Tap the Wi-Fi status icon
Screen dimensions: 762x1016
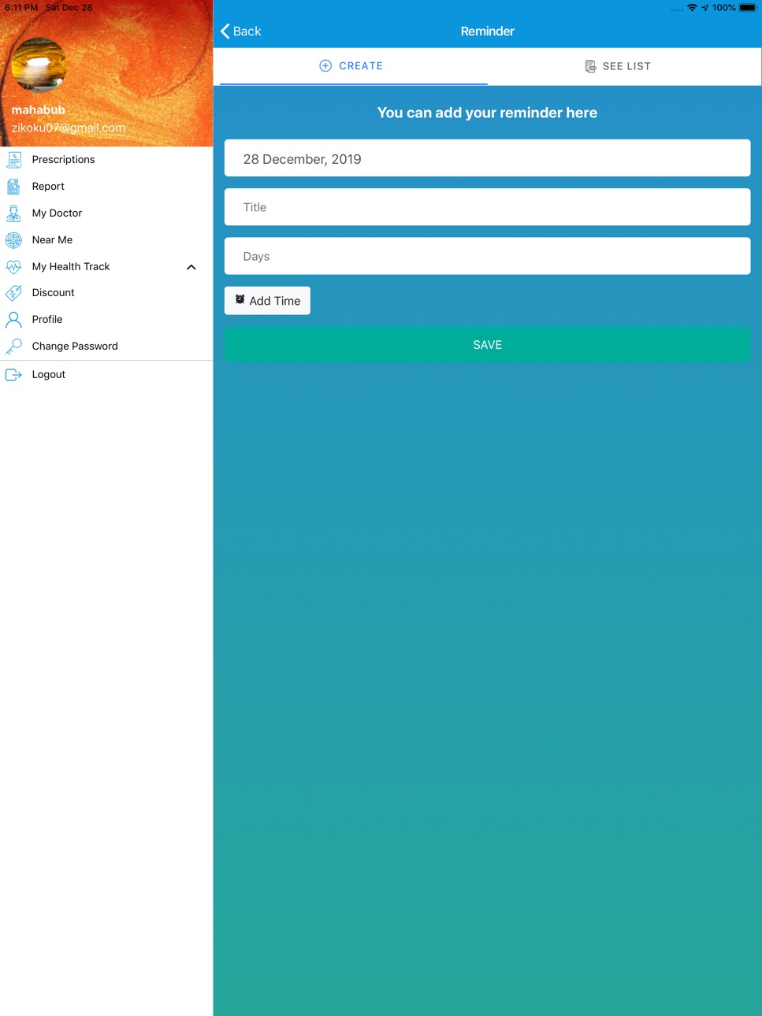point(692,8)
